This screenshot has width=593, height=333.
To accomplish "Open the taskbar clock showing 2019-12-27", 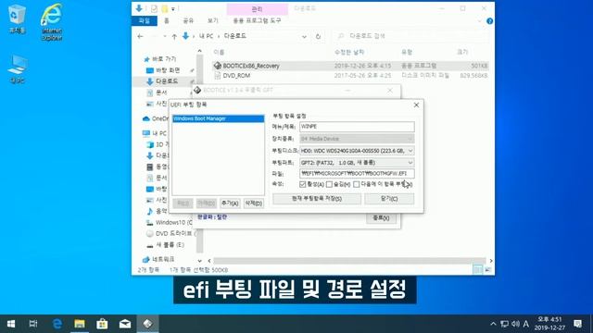I will (549, 324).
